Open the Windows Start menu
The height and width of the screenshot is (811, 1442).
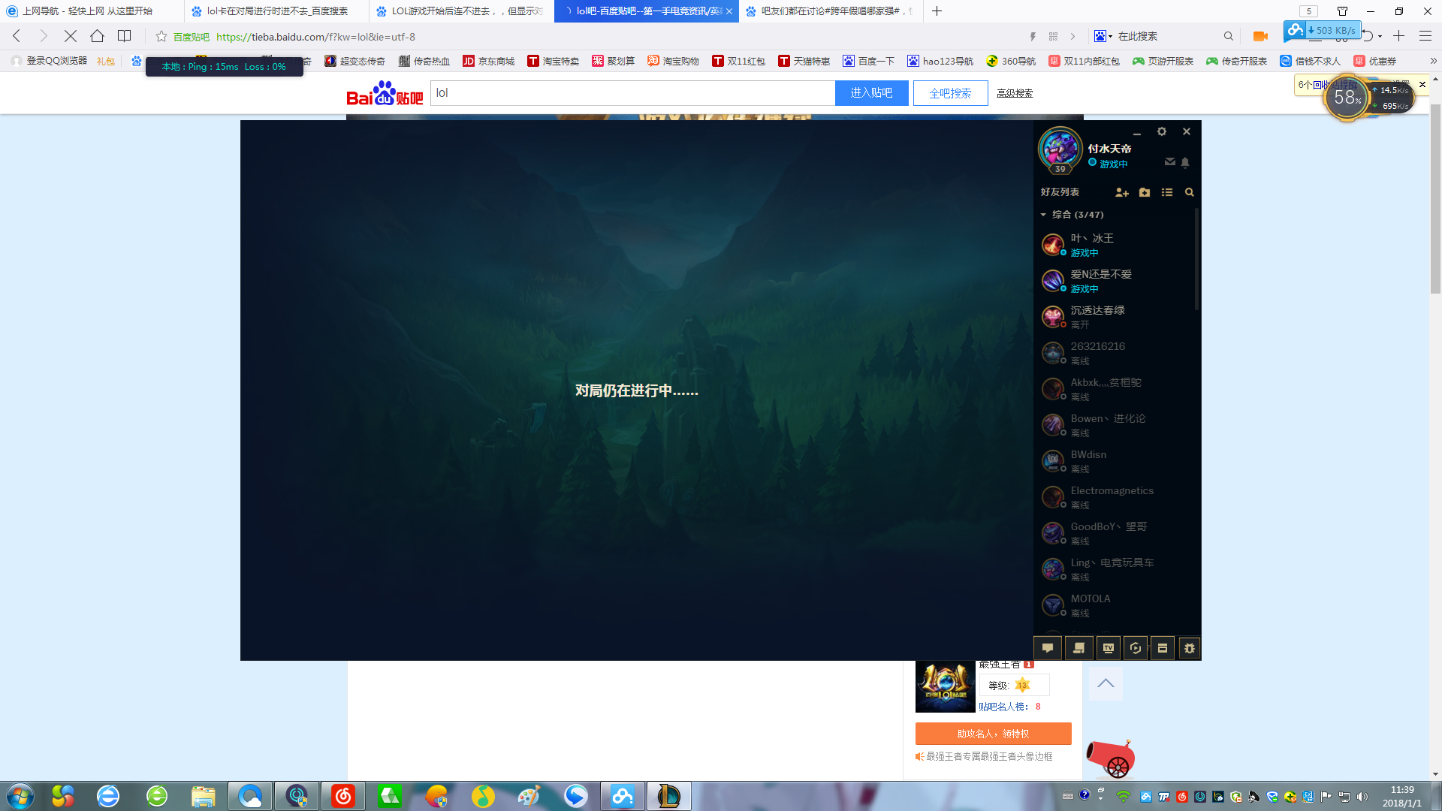20,796
